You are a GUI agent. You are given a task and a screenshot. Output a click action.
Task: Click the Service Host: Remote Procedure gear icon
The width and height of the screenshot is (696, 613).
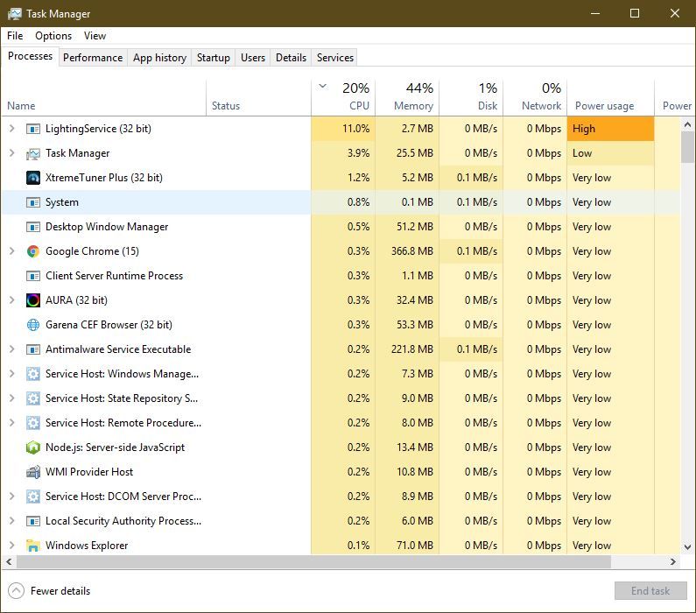pos(33,423)
